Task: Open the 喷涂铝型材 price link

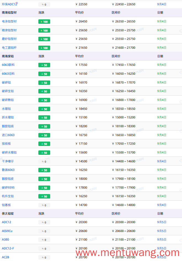Action: (9, 30)
